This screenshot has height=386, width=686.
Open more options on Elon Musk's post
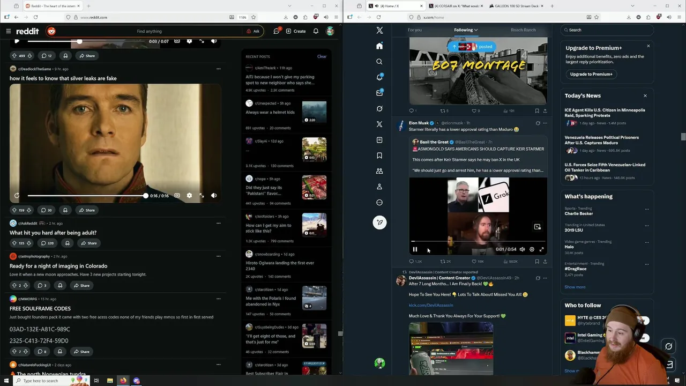[x=545, y=123]
